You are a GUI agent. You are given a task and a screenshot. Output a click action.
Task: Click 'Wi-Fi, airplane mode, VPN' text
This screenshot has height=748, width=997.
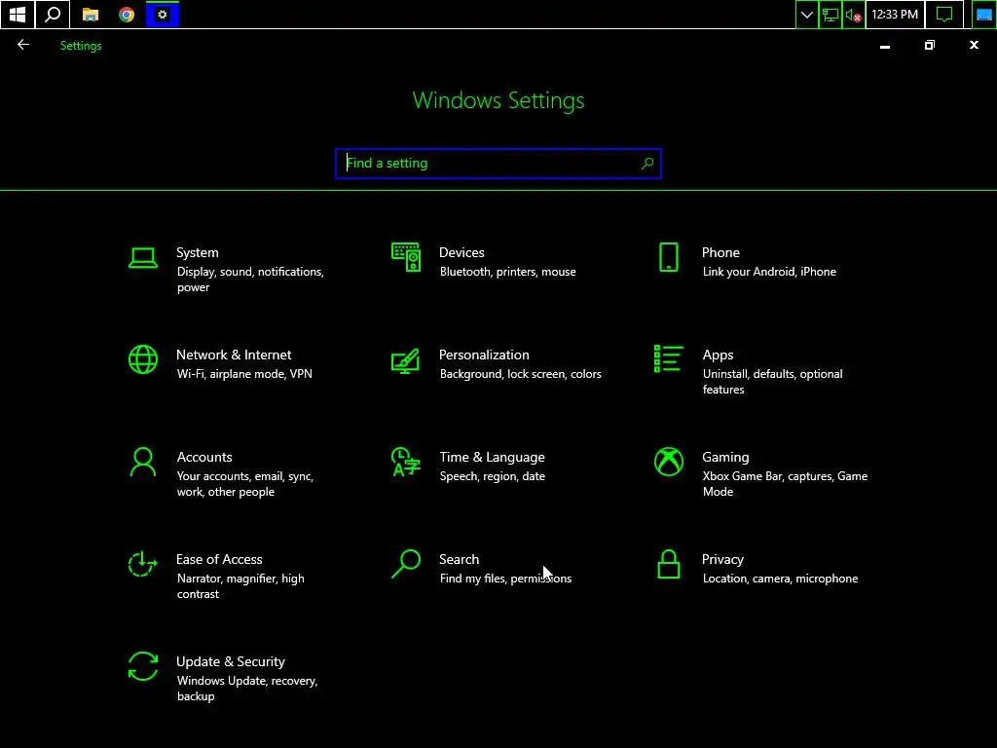point(244,374)
